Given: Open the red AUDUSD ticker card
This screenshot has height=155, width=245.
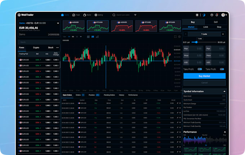Looking at the screenshot, I should [x=122, y=26].
